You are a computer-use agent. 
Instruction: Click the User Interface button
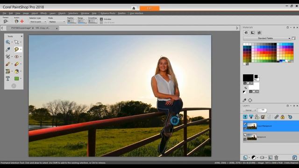coord(136,14)
